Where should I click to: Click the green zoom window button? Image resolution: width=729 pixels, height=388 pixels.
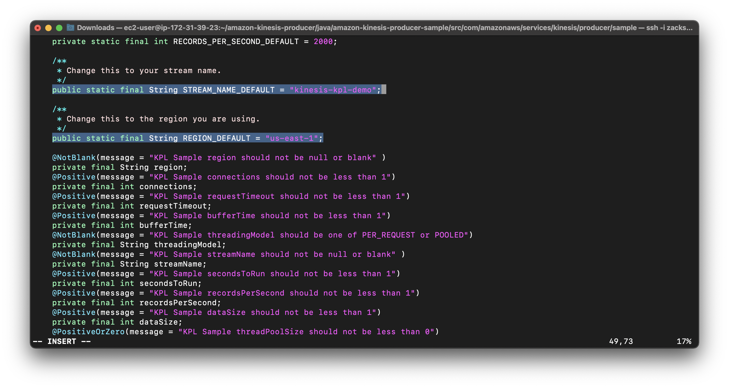click(x=59, y=28)
